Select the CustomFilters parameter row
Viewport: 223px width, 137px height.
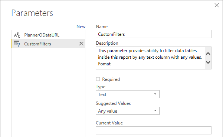tap(48, 44)
